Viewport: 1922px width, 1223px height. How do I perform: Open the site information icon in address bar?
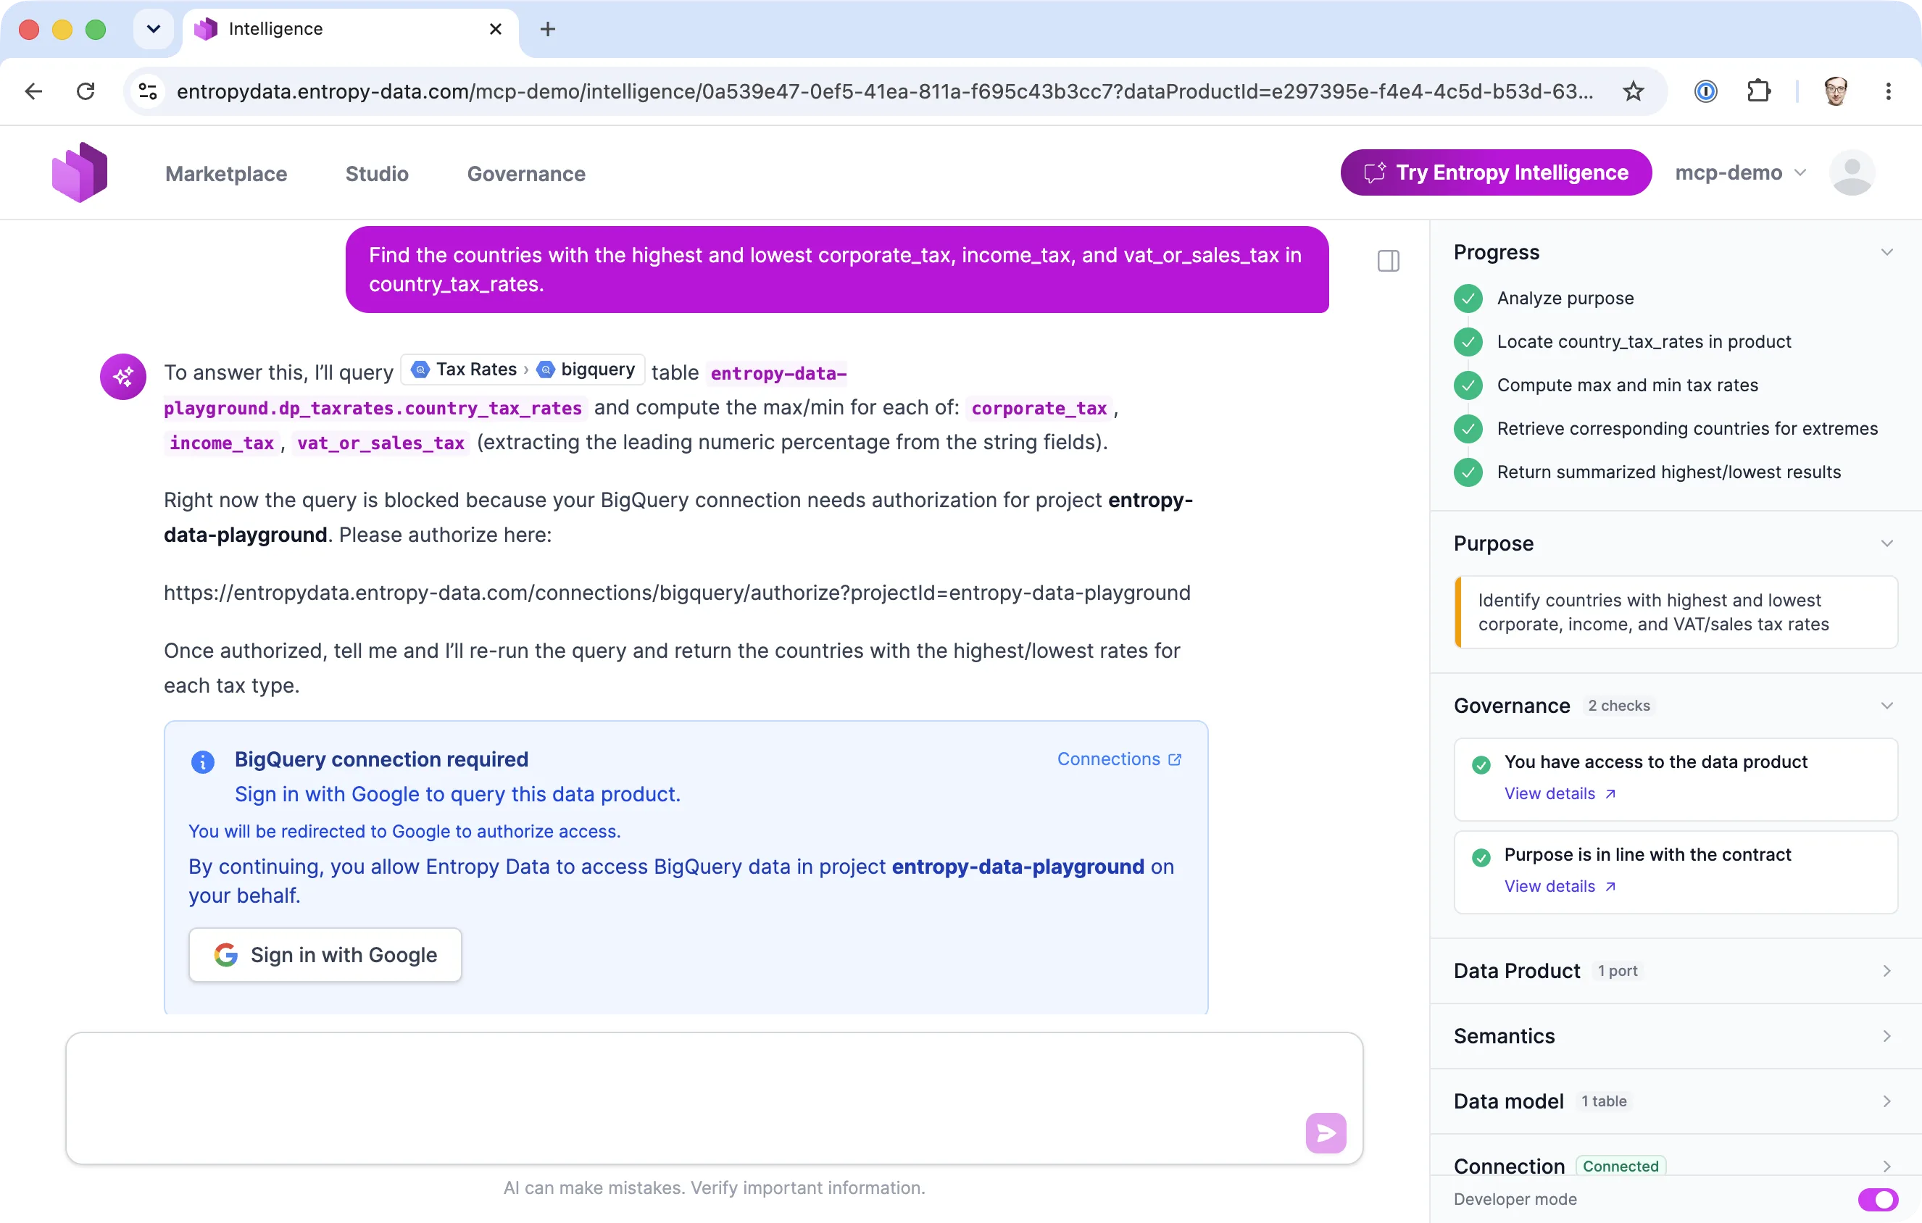(x=149, y=92)
